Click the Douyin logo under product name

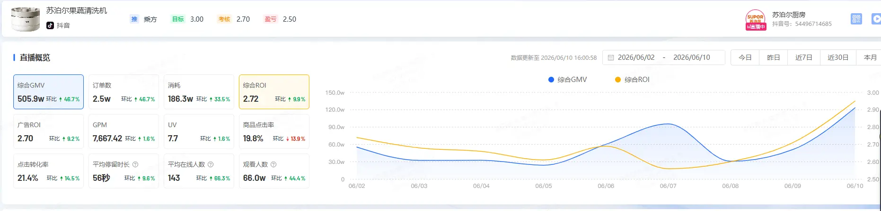(x=50, y=25)
